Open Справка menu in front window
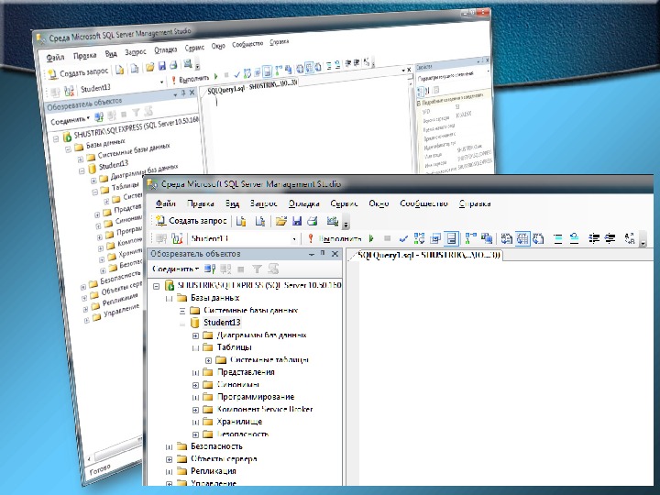 [x=475, y=203]
